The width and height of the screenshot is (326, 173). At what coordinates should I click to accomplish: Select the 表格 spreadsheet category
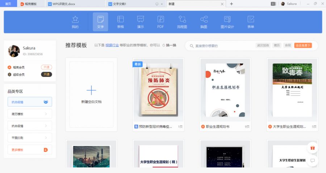coord(120,22)
